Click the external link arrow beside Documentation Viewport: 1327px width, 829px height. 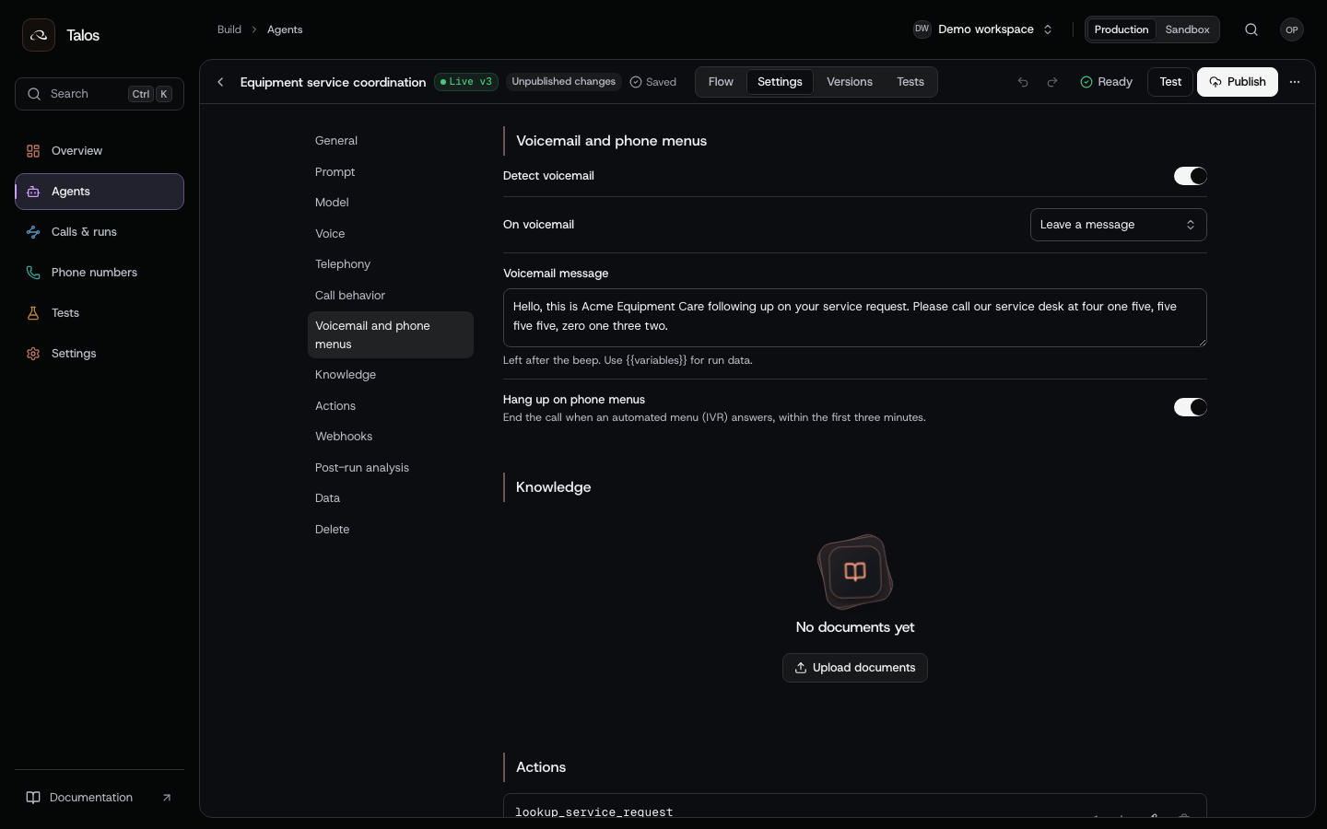point(167,798)
